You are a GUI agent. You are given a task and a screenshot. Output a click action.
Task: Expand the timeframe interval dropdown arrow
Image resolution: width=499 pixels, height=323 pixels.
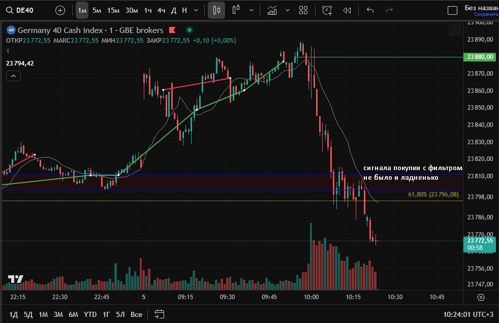click(x=196, y=10)
